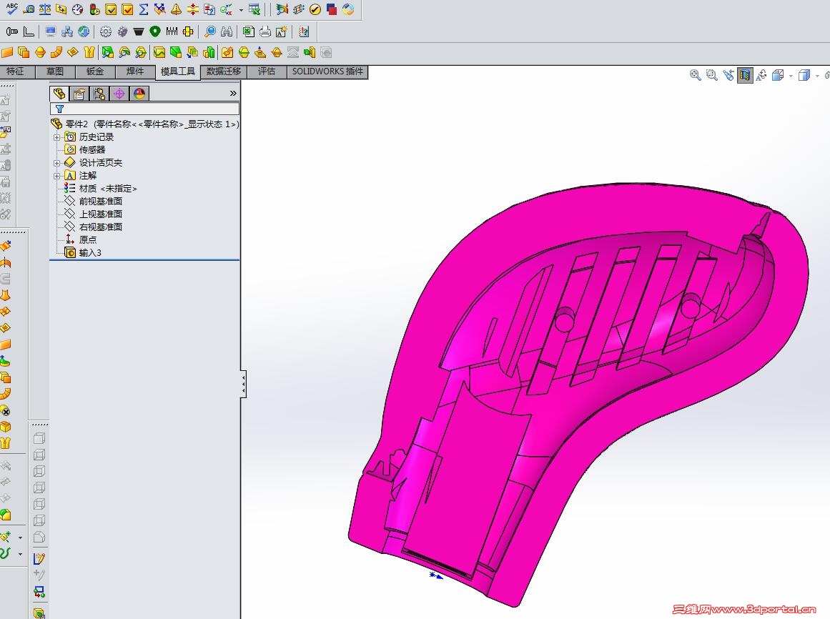This screenshot has width=830, height=619.
Task: Select the offset surface mold tool
Action: pos(24,52)
